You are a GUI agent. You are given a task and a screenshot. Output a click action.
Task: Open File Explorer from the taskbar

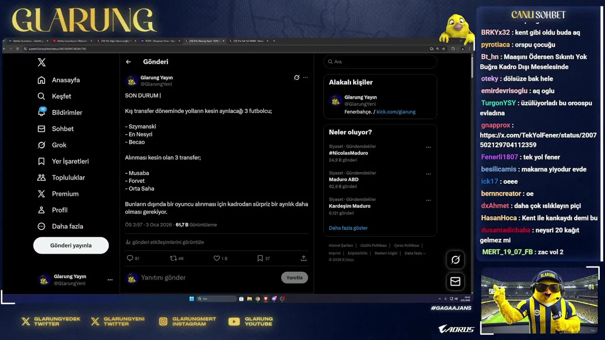coord(250,299)
